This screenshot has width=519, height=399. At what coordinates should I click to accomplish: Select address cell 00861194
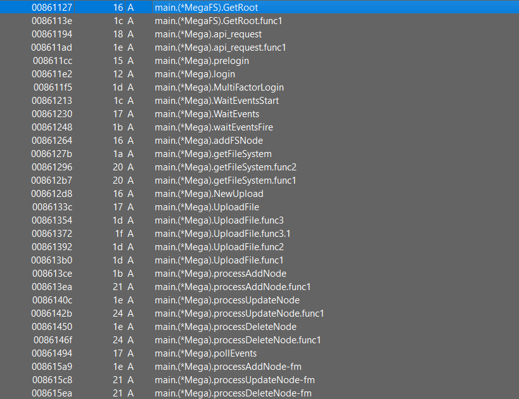pyautogui.click(x=51, y=34)
